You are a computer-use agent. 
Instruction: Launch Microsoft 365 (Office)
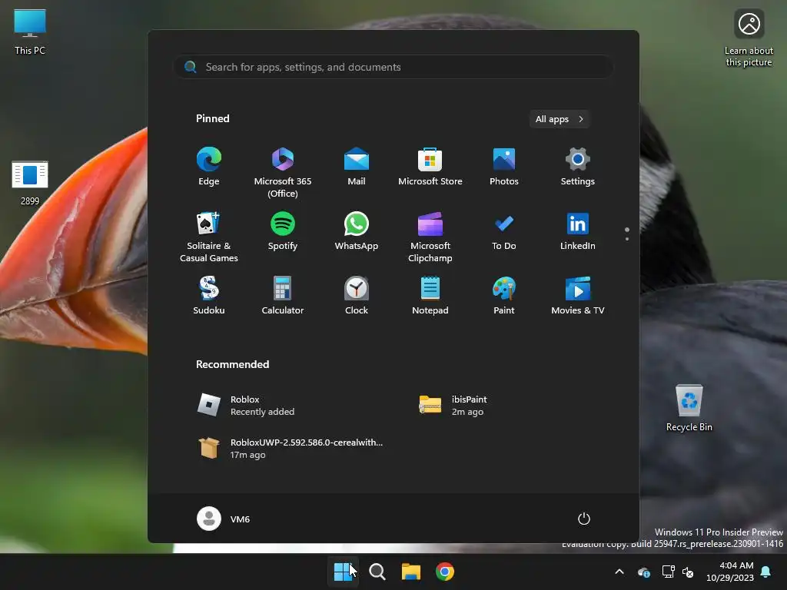click(283, 173)
